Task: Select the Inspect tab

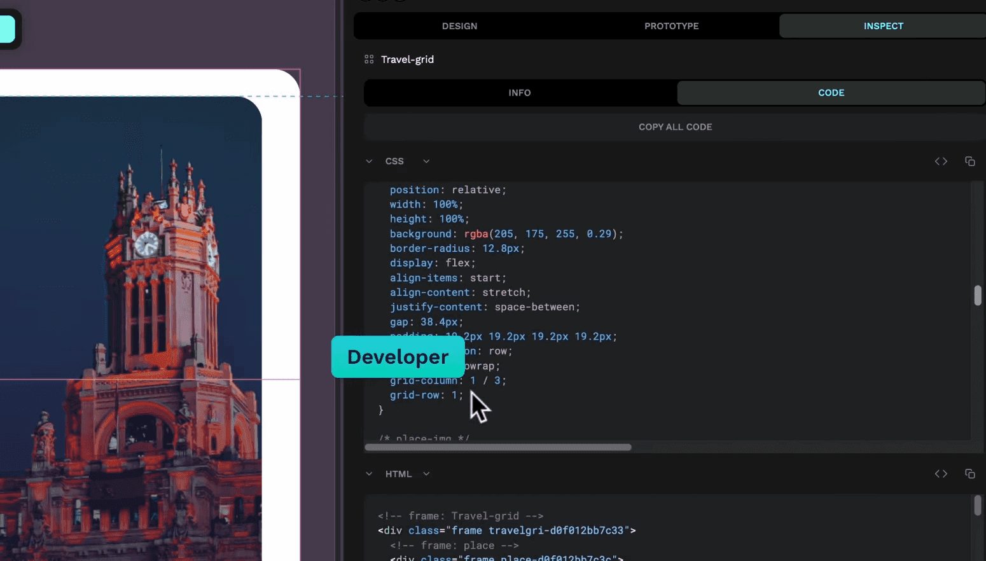Action: (x=883, y=26)
